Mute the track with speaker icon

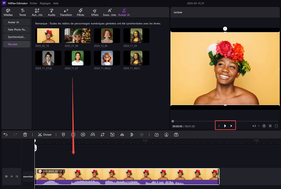click(x=17, y=176)
